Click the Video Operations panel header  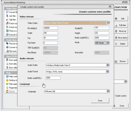pyautogui.click(x=11, y=9)
